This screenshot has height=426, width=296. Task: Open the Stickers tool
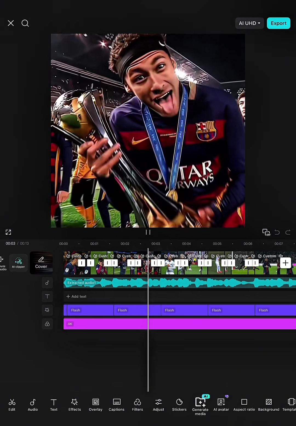click(179, 405)
